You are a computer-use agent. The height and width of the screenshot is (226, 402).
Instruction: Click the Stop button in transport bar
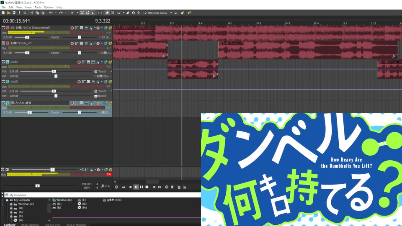tap(147, 187)
